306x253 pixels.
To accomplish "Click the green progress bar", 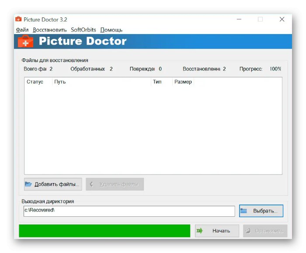I will (104, 231).
